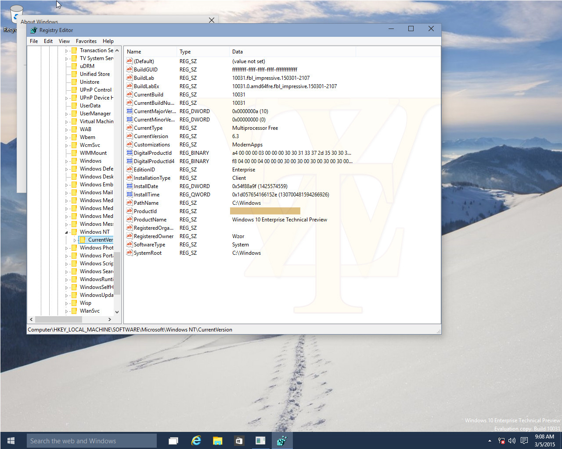This screenshot has width=562, height=449.
Task: Click the volume icon in system tray
Action: (x=512, y=441)
